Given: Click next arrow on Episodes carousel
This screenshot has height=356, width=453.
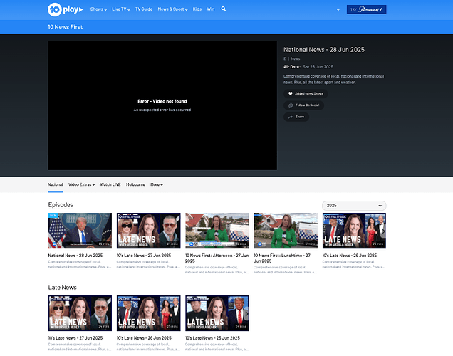Looking at the screenshot, I should pos(383,231).
